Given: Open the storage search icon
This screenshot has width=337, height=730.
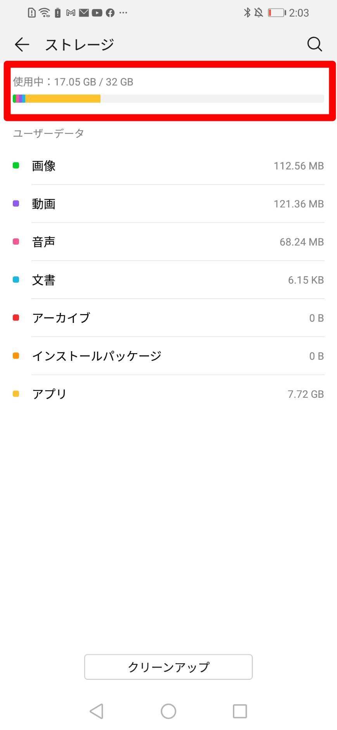Looking at the screenshot, I should click(x=315, y=44).
